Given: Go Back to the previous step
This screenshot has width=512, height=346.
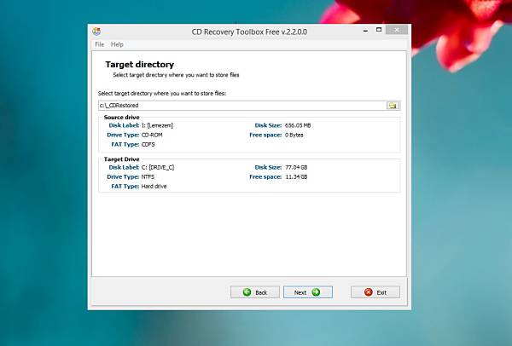Looking at the screenshot, I should [x=254, y=292].
